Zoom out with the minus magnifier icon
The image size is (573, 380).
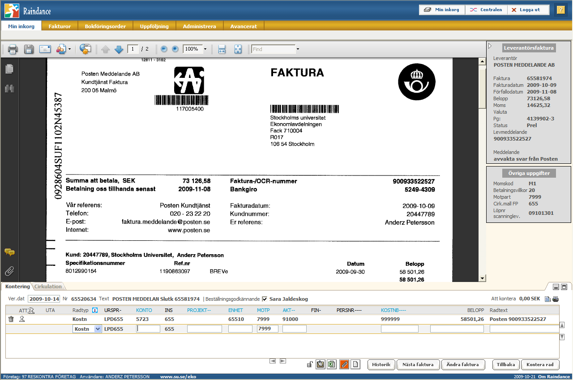(164, 49)
